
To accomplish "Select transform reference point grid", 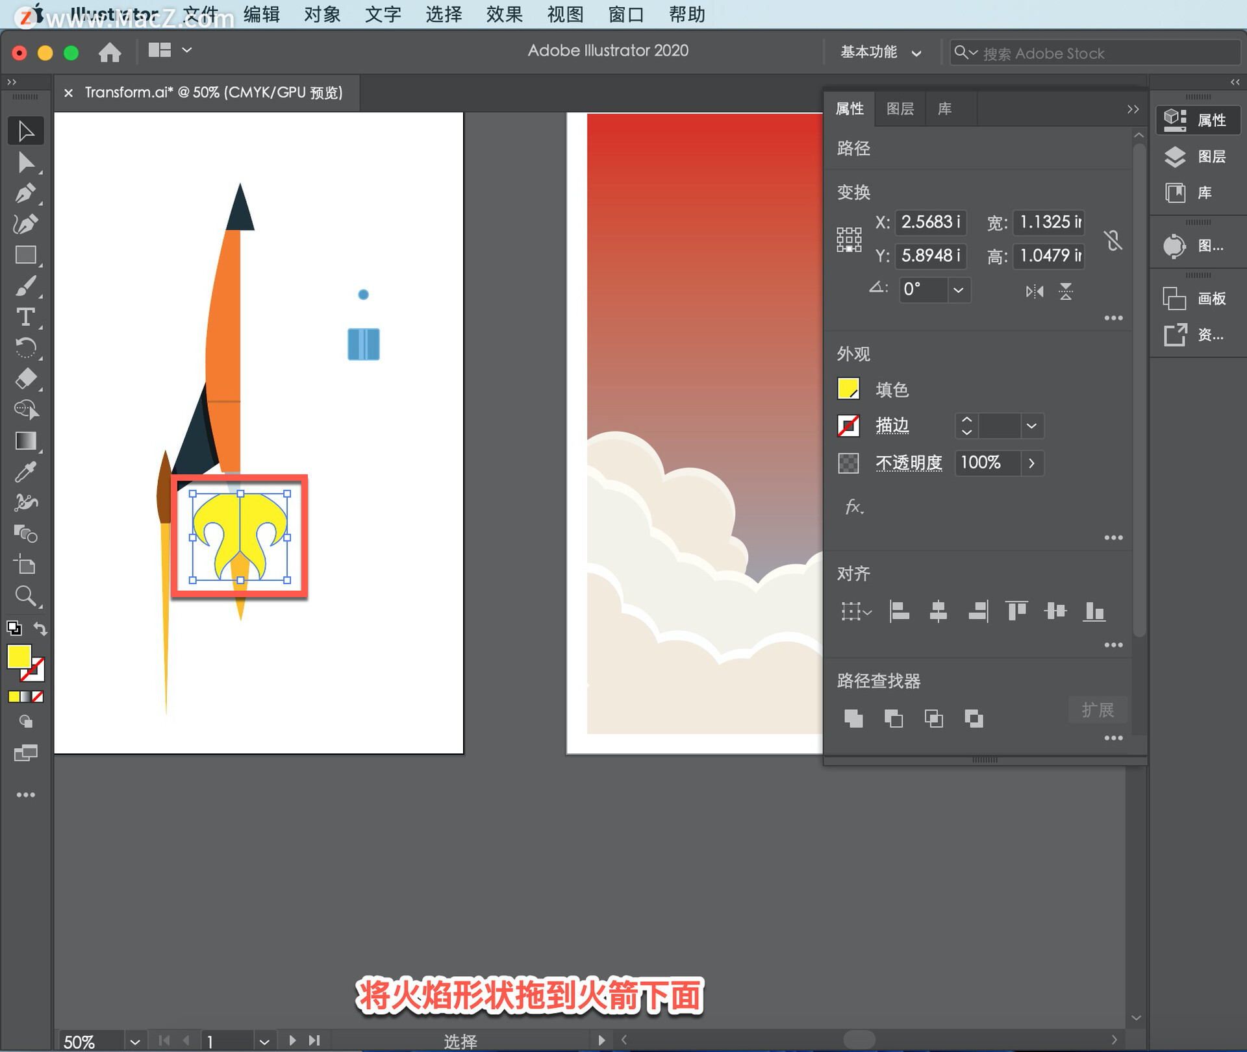I will coord(849,239).
